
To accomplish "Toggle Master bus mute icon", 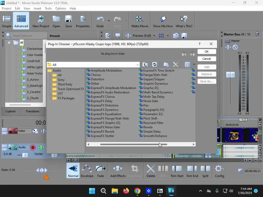I will click(x=235, y=47).
